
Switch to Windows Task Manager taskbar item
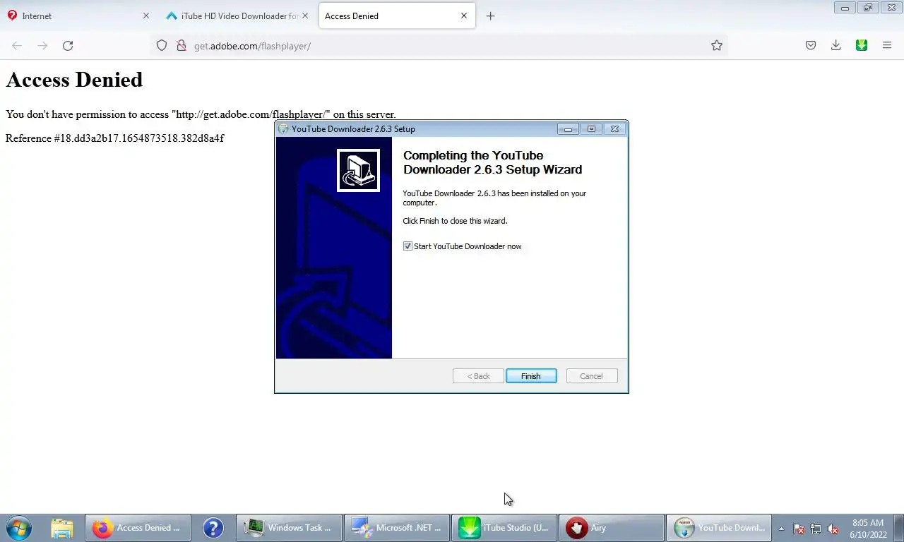(288, 528)
